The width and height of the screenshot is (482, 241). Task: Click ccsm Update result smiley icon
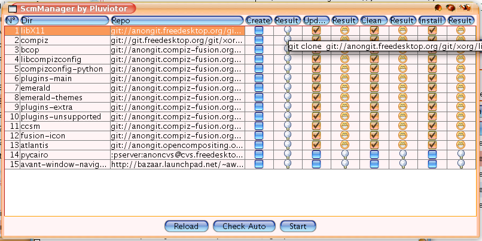tap(345, 126)
